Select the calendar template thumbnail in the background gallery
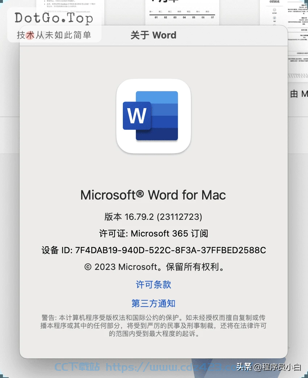Image resolution: width=308 pixels, height=378 pixels. (x=182, y=12)
